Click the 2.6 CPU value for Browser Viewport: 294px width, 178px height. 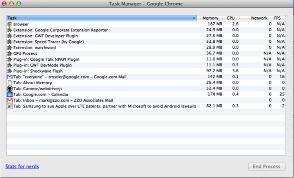pyautogui.click(x=235, y=24)
